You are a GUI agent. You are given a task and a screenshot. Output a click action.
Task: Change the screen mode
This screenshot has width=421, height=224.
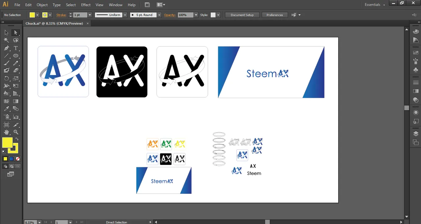tap(11, 174)
